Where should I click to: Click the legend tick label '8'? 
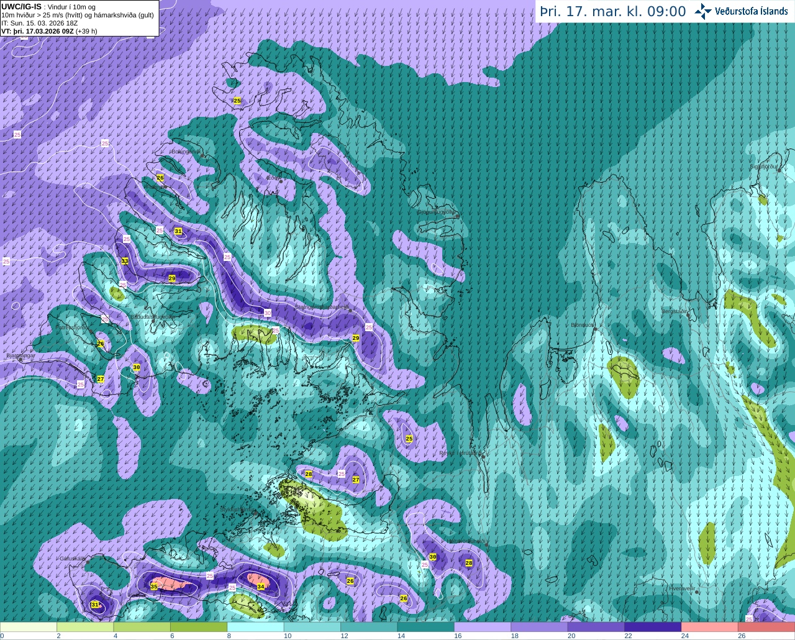pyautogui.click(x=229, y=636)
